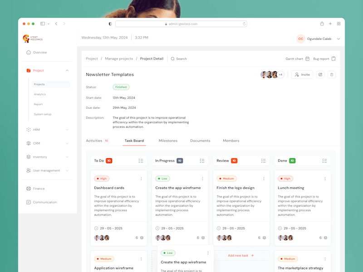Switch to the Members tab
The width and height of the screenshot is (363, 272).
click(231, 141)
